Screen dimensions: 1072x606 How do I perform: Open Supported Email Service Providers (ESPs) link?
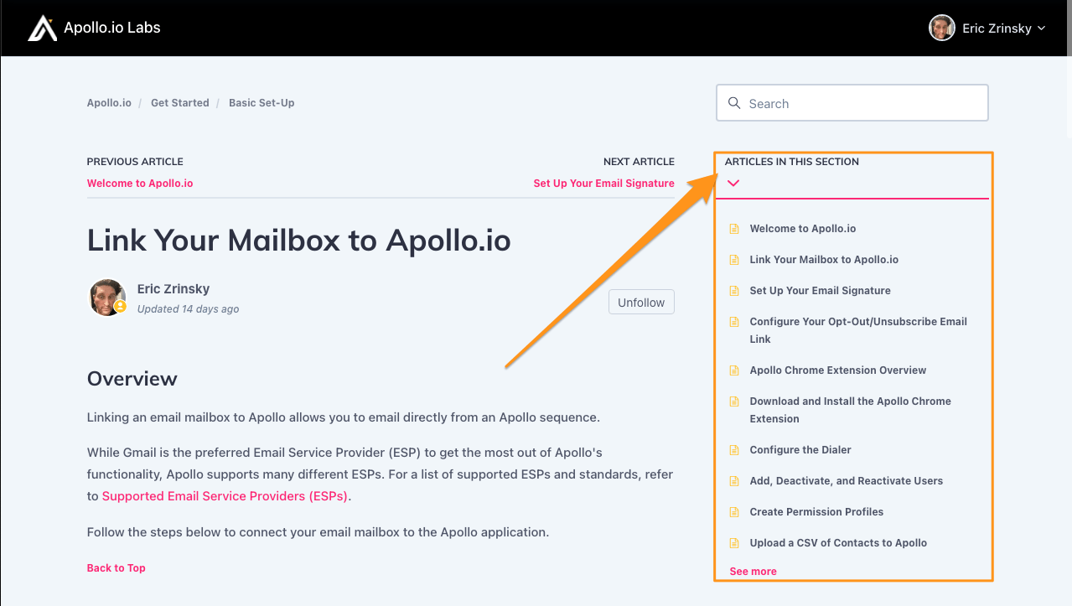[225, 496]
